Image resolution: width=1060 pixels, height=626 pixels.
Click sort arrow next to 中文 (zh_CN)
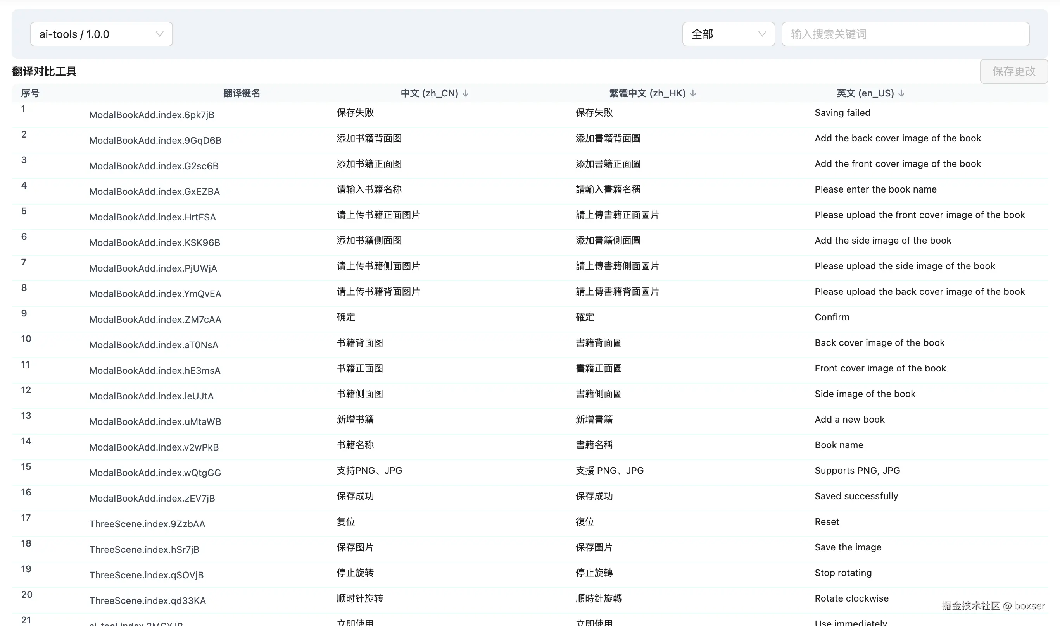[466, 93]
